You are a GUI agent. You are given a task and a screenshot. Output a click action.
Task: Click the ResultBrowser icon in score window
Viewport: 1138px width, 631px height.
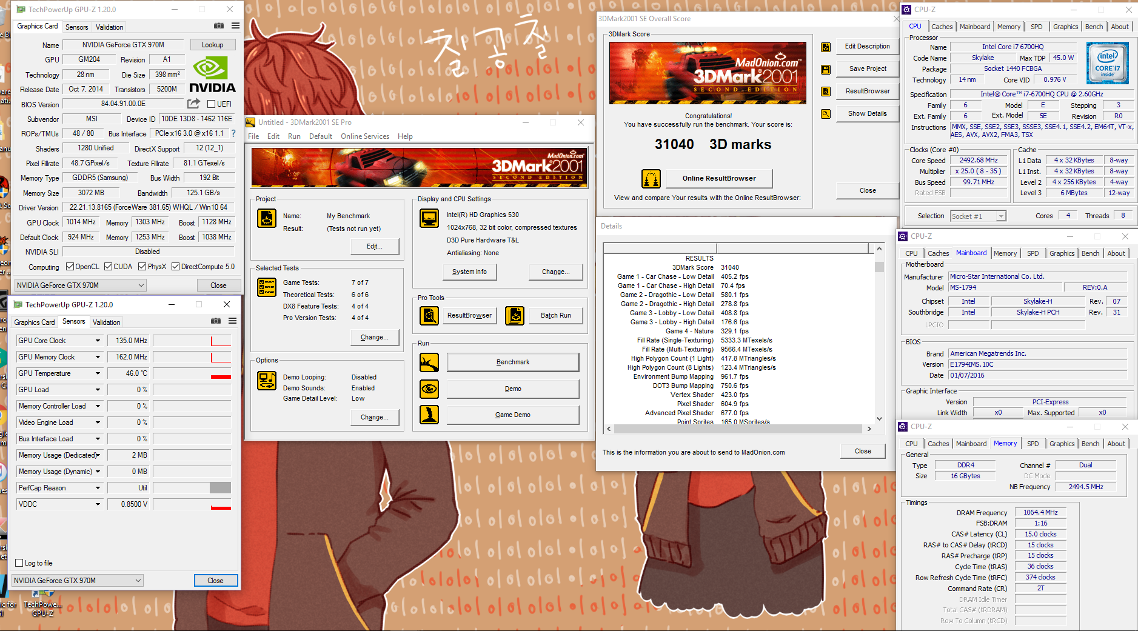click(x=826, y=92)
